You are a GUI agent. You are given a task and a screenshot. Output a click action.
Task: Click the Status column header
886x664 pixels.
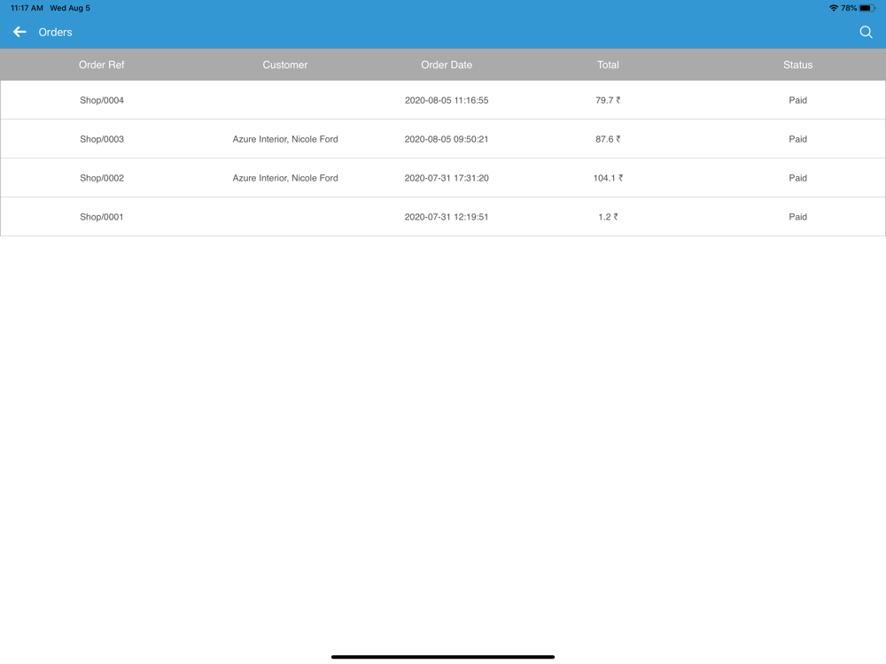point(798,65)
